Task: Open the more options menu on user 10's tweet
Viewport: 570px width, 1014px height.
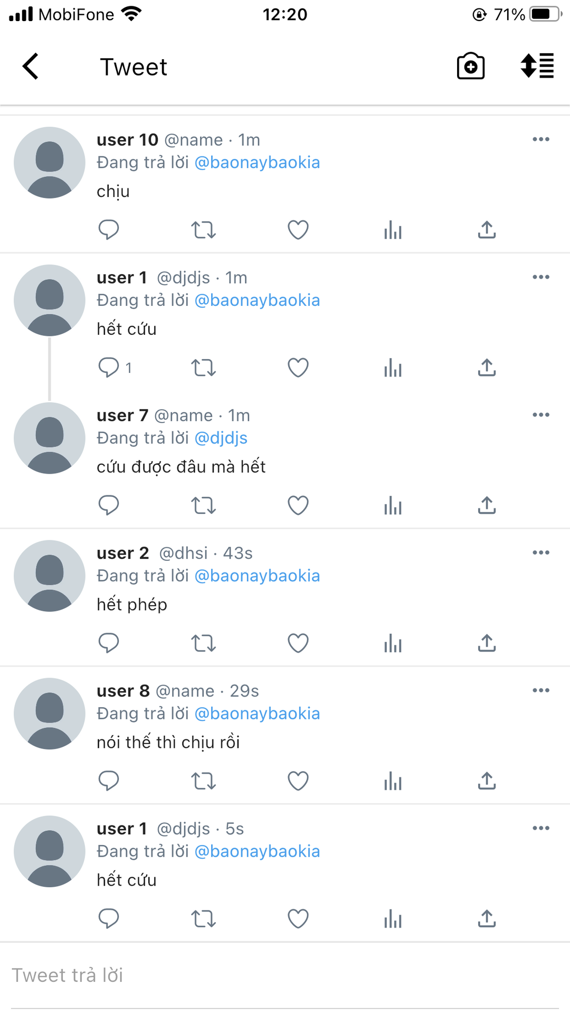Action: tap(541, 139)
